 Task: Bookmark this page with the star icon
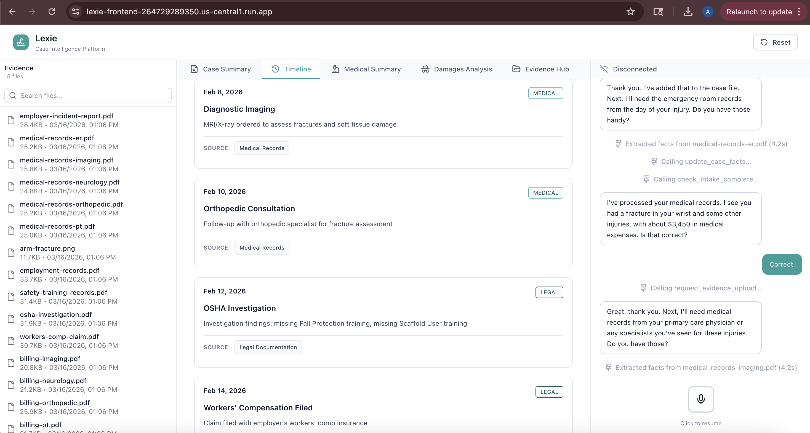point(630,12)
